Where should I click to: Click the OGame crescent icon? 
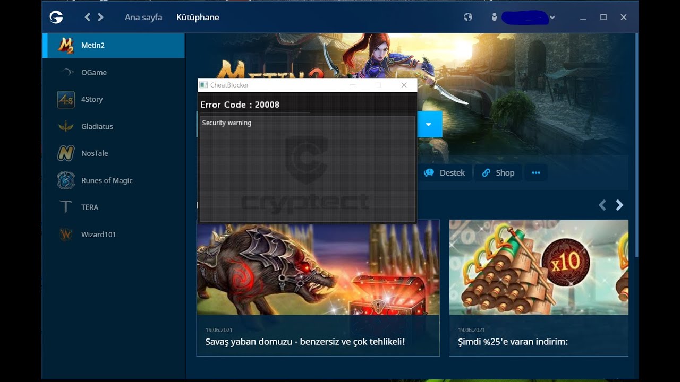(66, 72)
